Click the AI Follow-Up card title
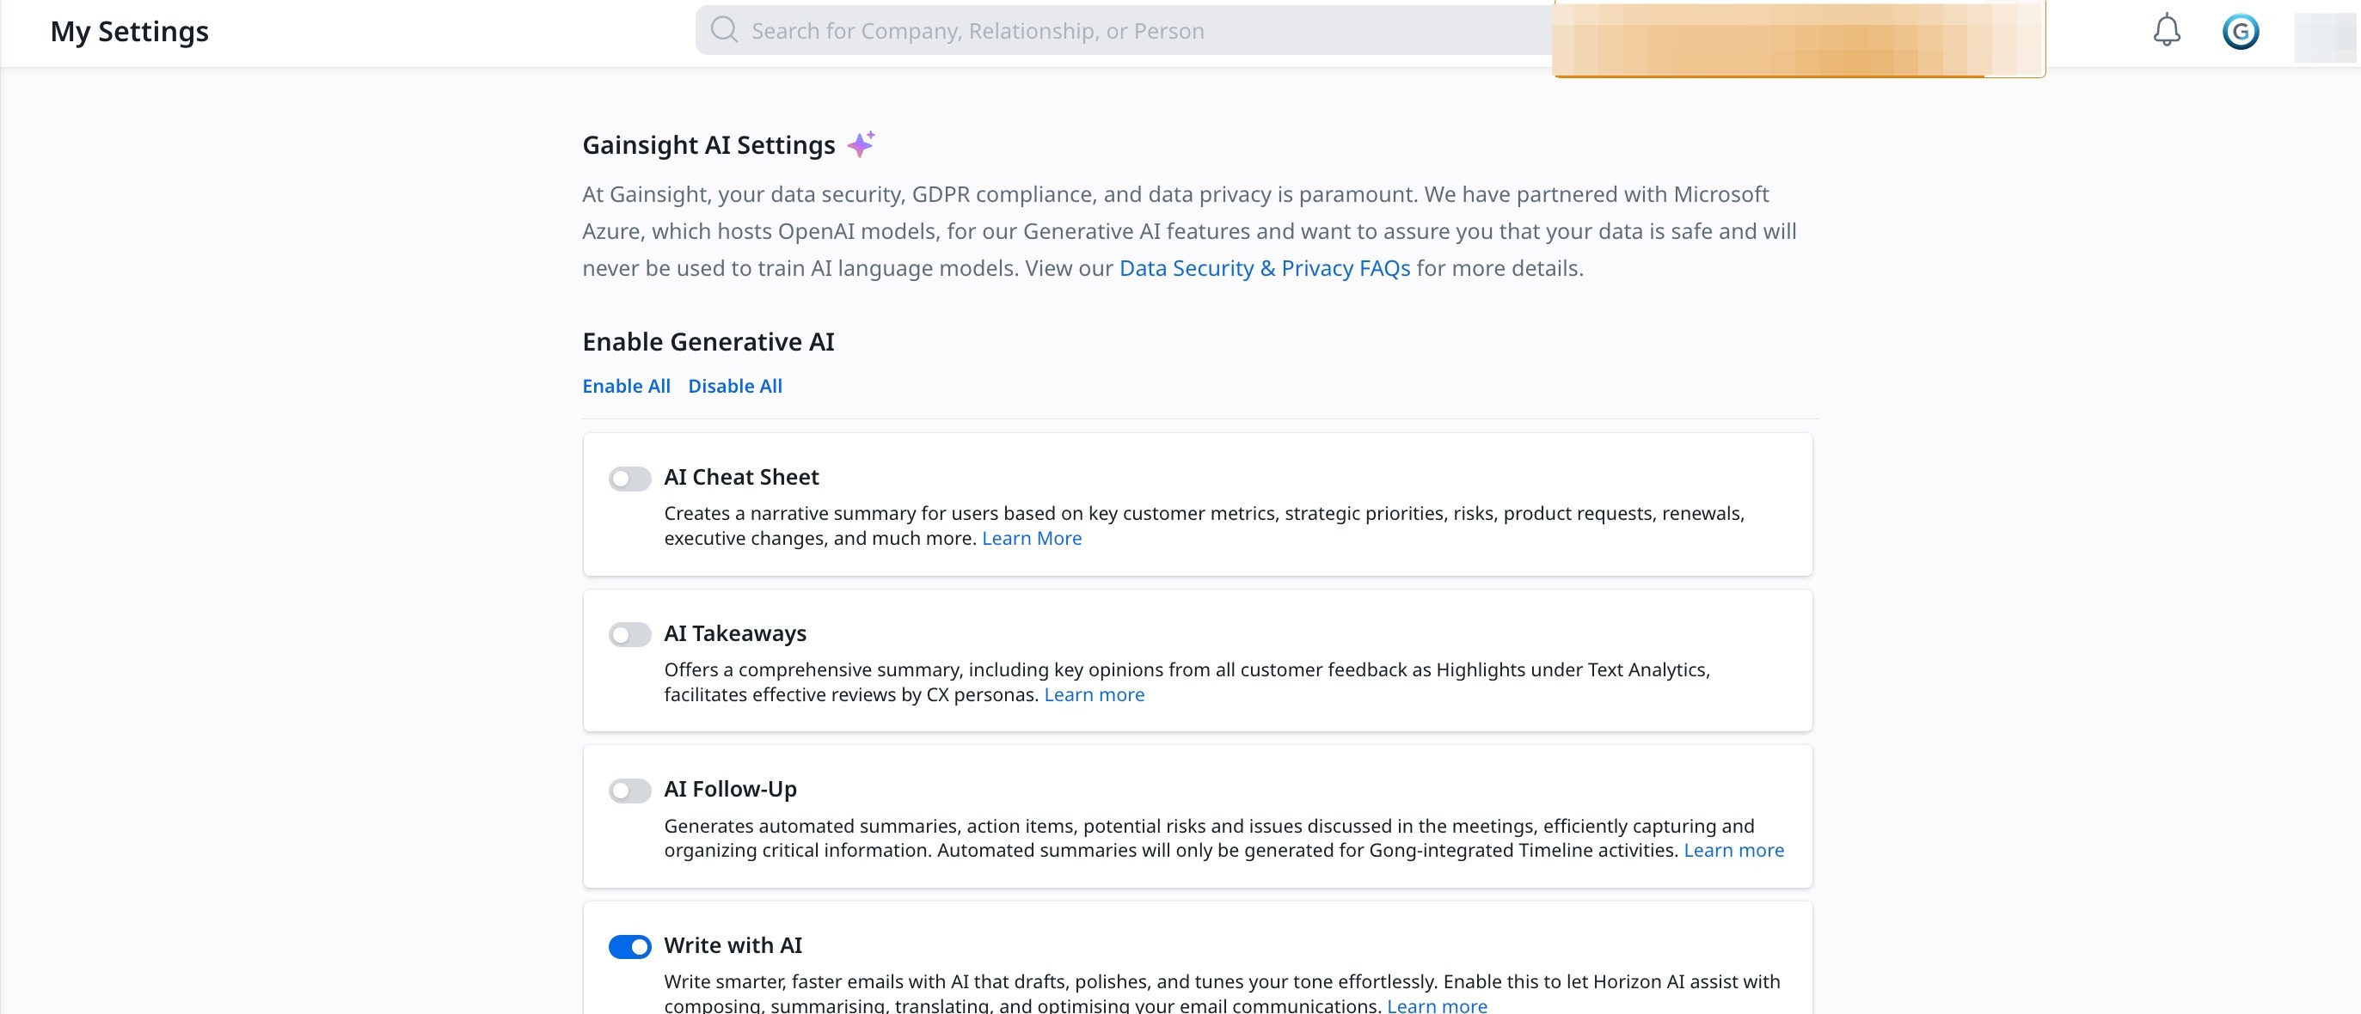The image size is (2361, 1014). point(731,789)
